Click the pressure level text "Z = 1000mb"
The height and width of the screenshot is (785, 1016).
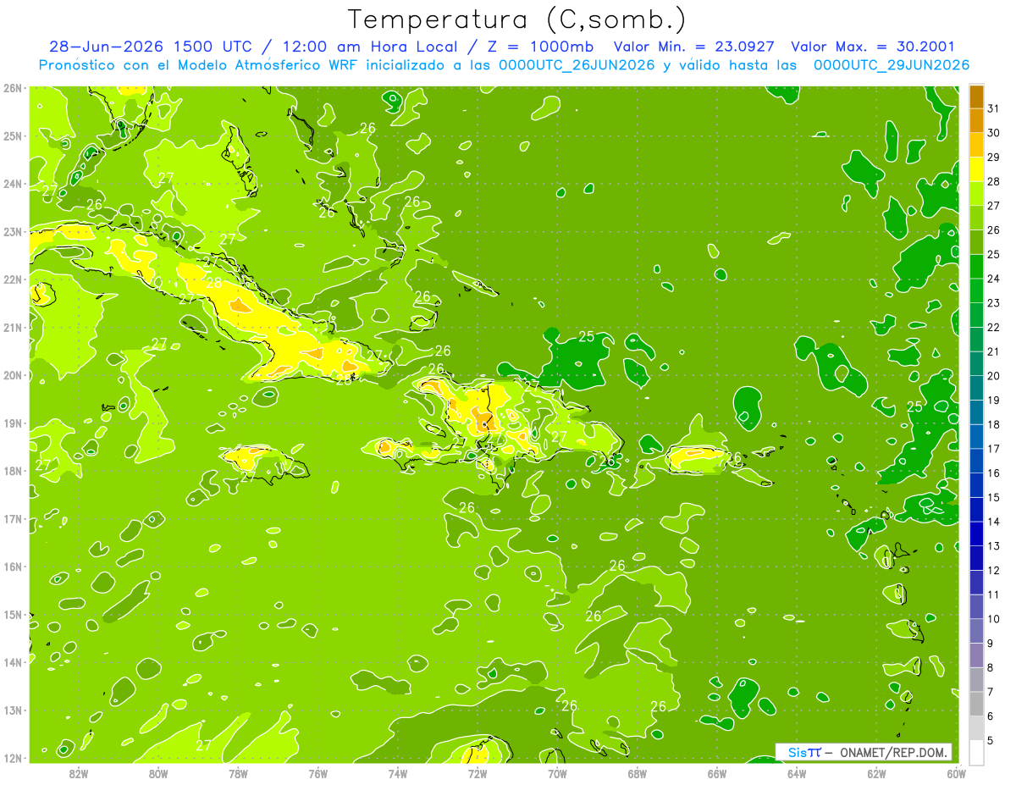coord(539,47)
